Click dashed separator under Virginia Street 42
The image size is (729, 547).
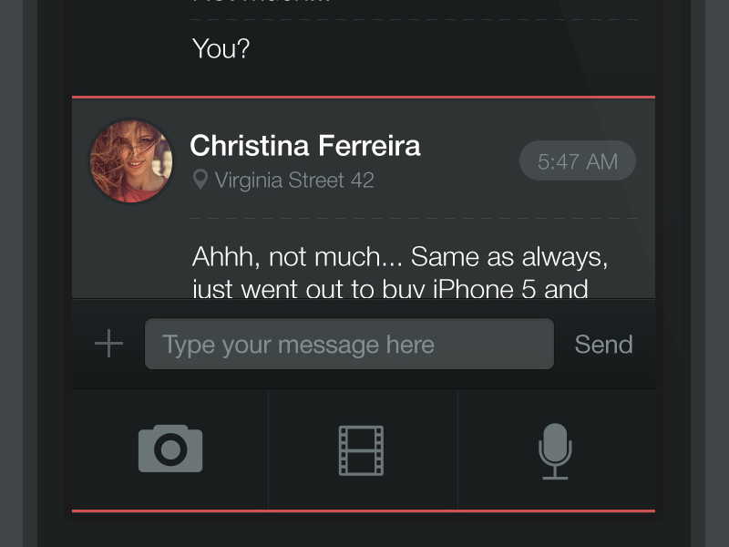point(415,218)
